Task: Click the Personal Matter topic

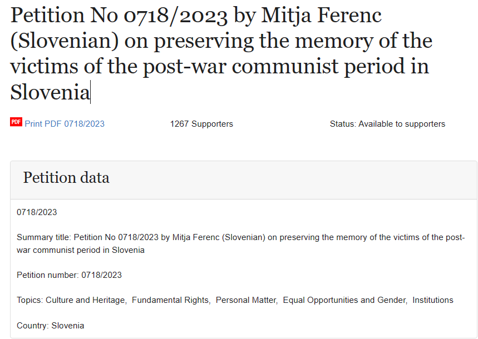Action: tap(246, 300)
